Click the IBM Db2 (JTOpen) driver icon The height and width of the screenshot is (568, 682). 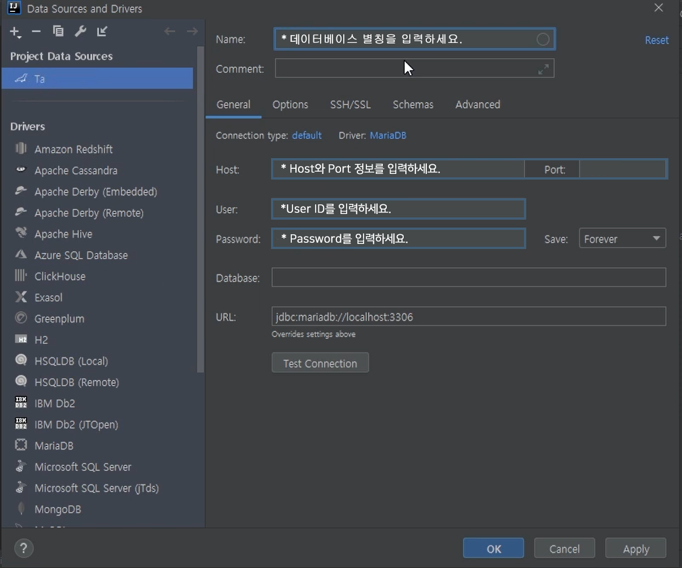coord(21,424)
